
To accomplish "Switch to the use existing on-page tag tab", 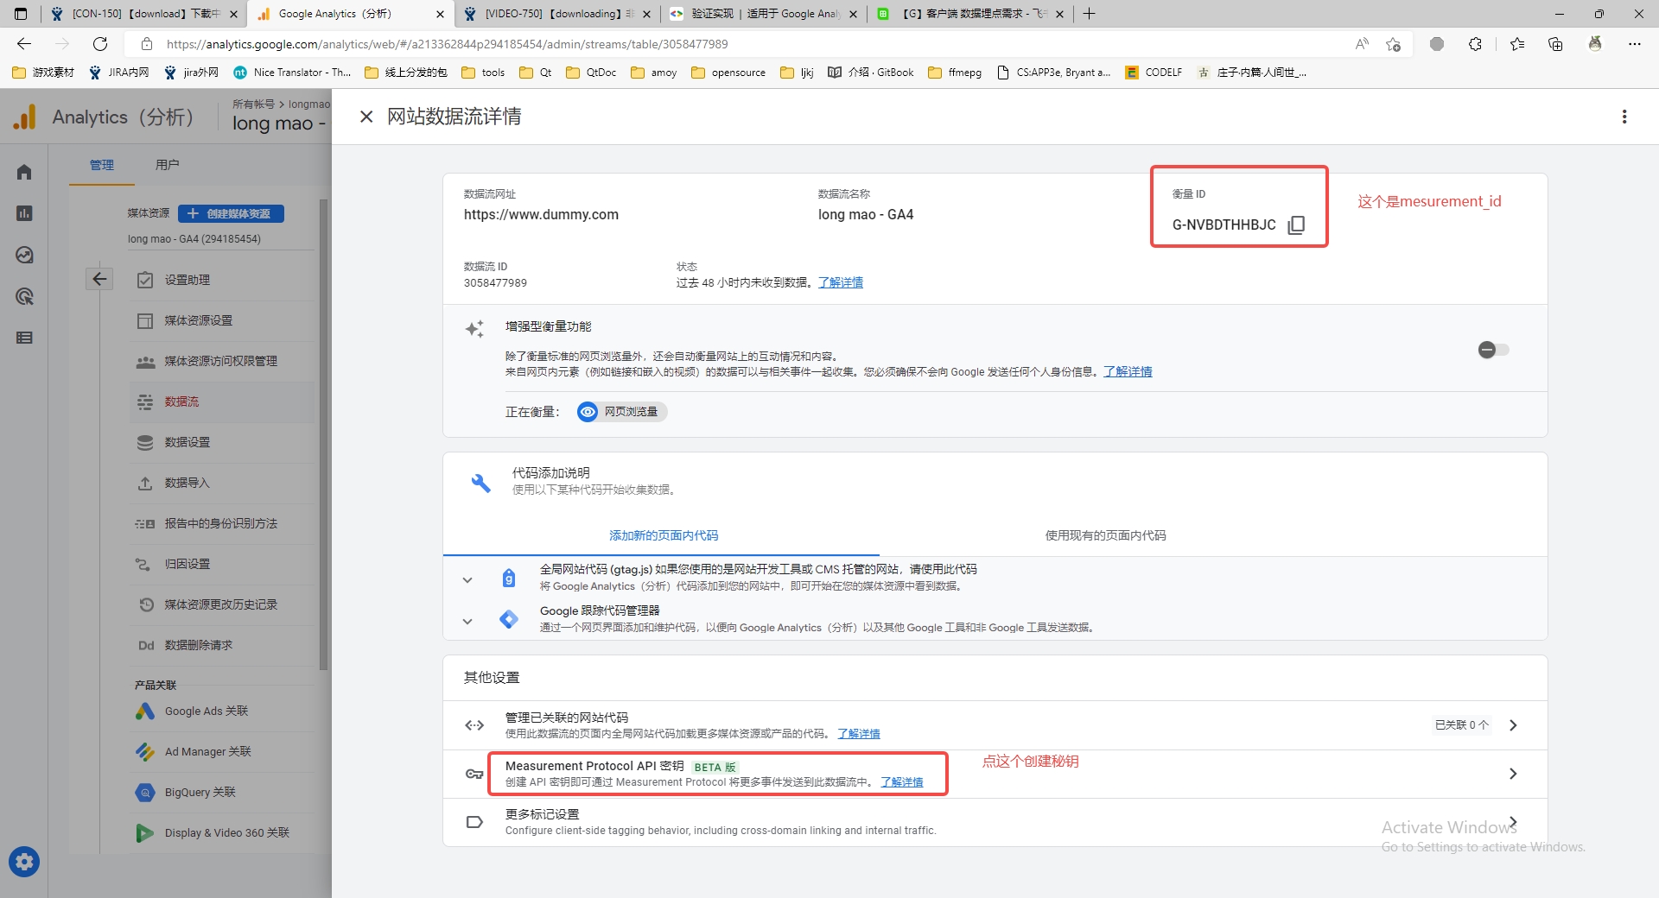I will click(1105, 535).
